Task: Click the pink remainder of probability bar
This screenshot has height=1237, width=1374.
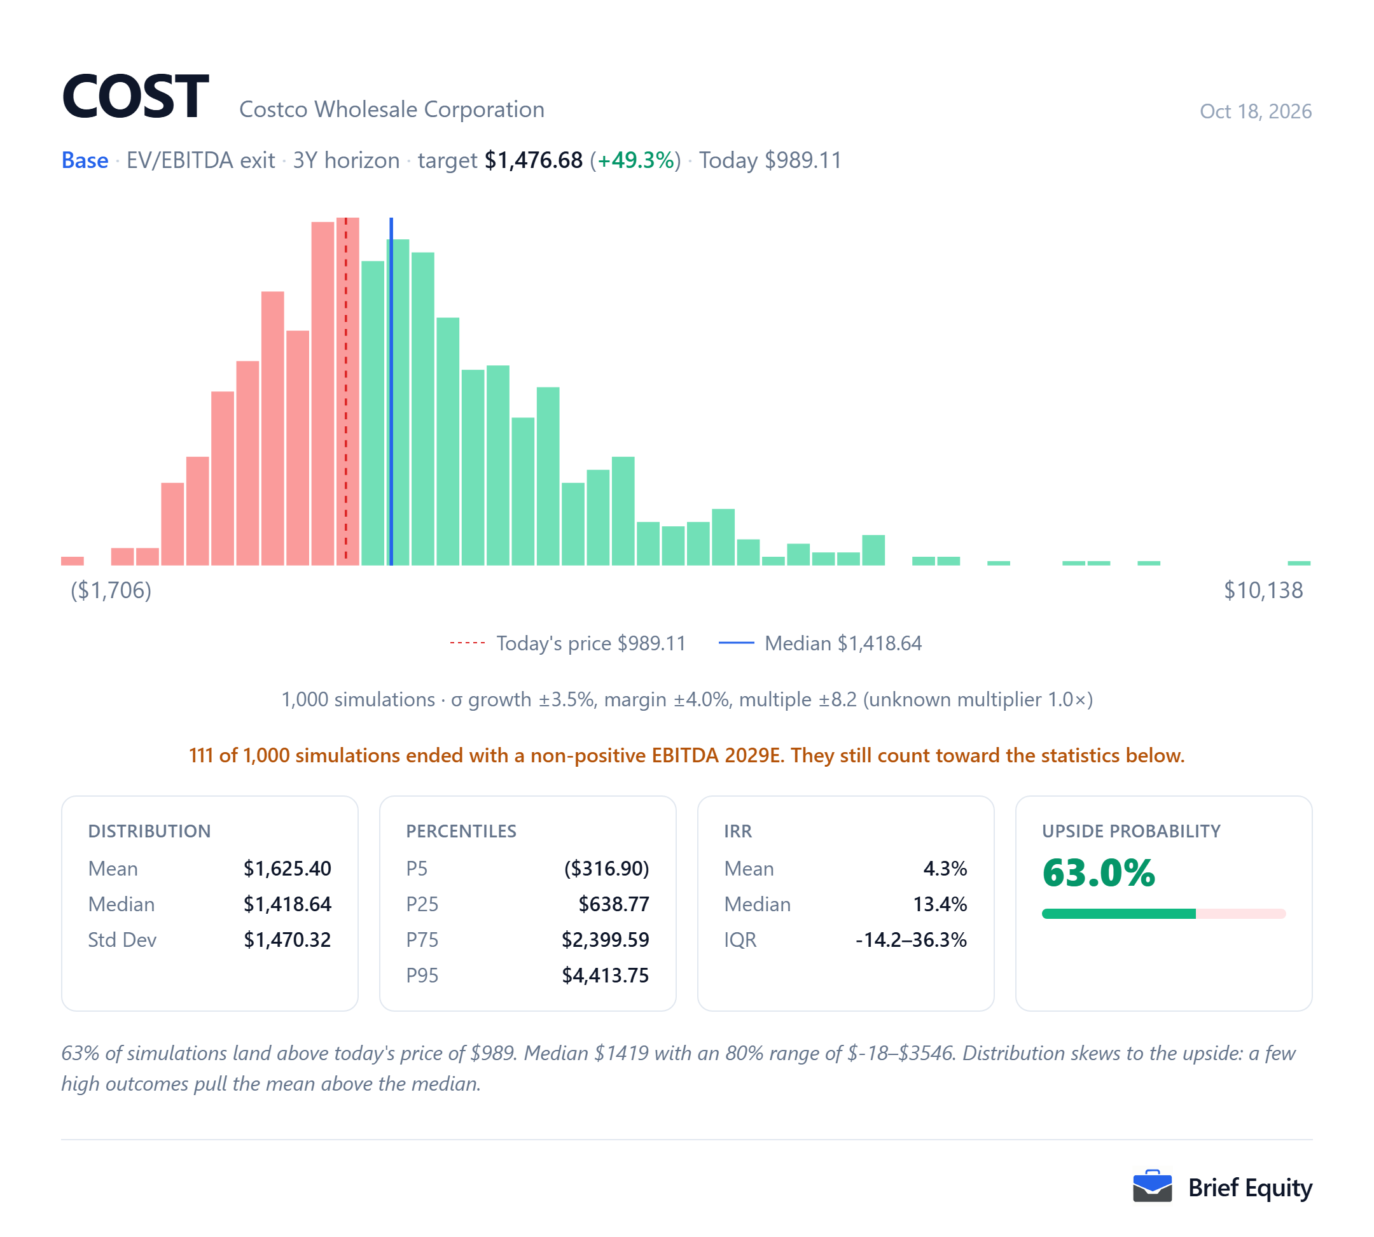Action: (1241, 914)
